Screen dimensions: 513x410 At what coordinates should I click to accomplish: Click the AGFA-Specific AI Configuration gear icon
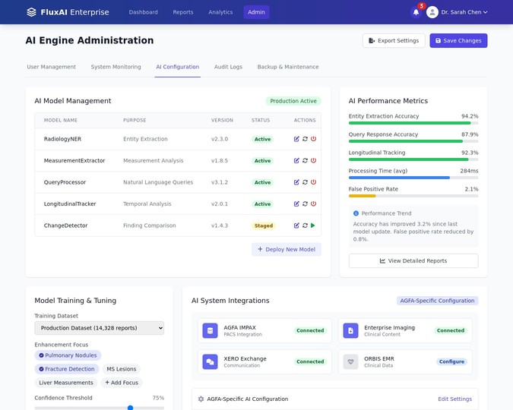[201, 399]
